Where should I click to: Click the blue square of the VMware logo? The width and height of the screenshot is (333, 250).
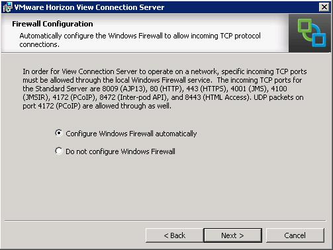coord(318,36)
